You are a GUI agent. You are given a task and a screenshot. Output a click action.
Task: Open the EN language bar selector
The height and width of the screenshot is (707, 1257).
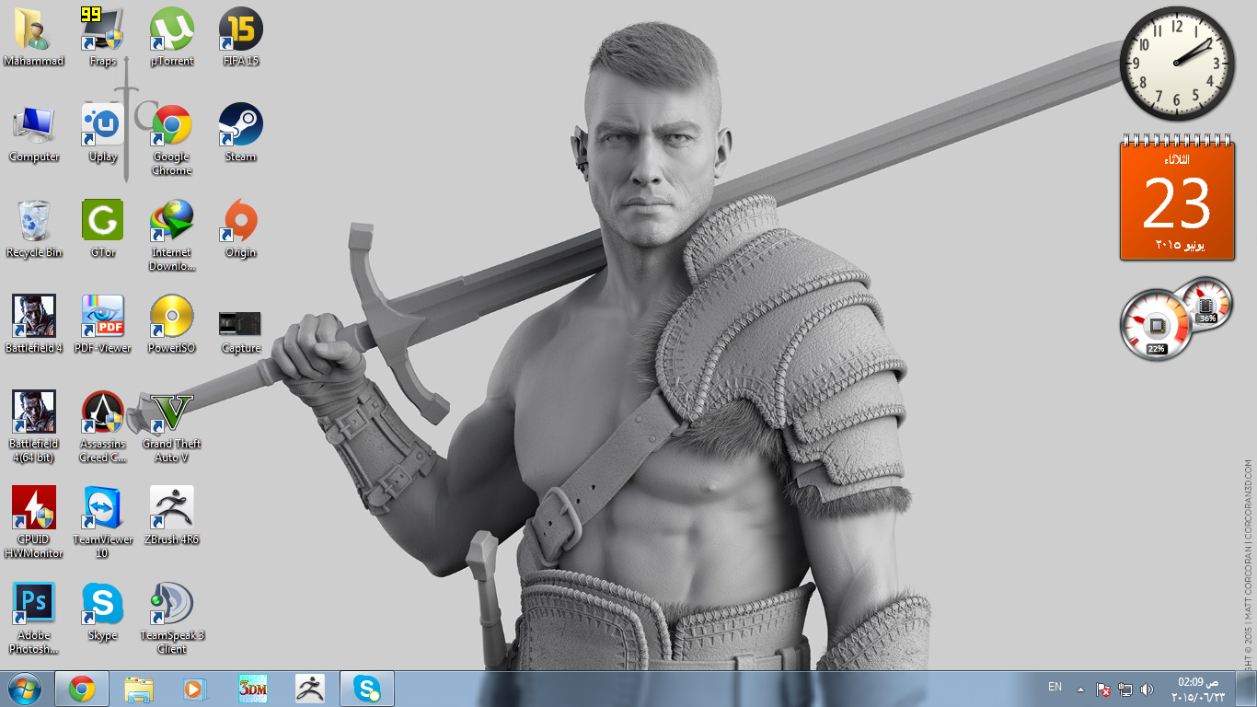coord(1055,687)
